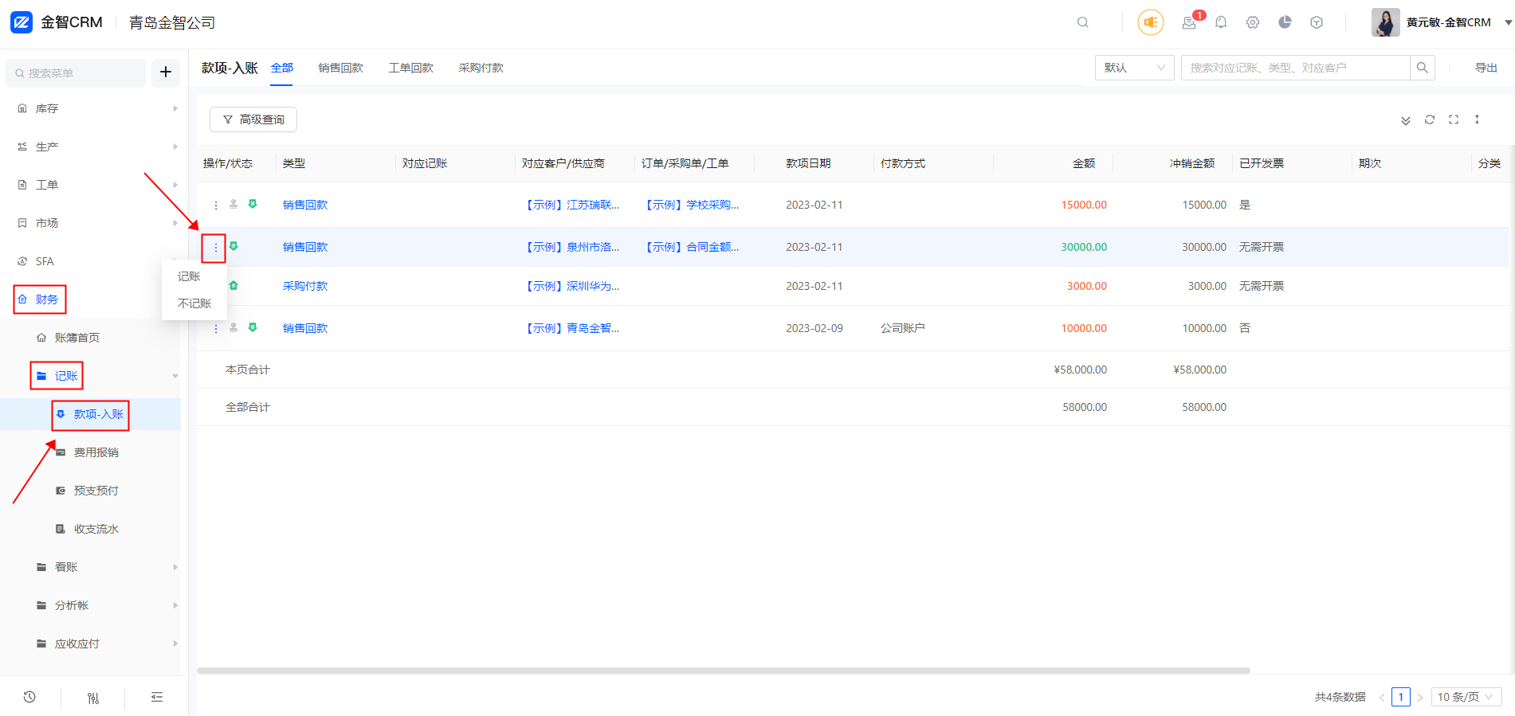Open 采购付款 type link in 深圳华为 row

click(305, 286)
